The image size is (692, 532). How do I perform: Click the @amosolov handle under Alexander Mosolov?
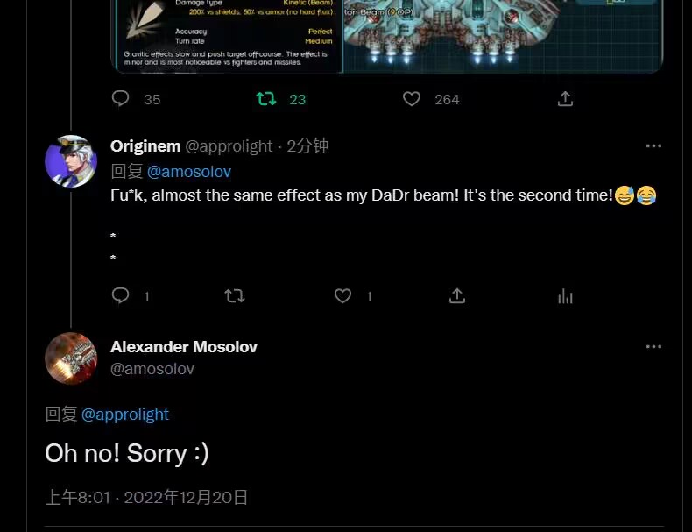pyautogui.click(x=152, y=369)
